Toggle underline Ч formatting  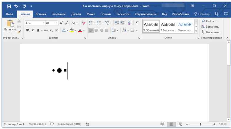pyautogui.click(x=38, y=30)
